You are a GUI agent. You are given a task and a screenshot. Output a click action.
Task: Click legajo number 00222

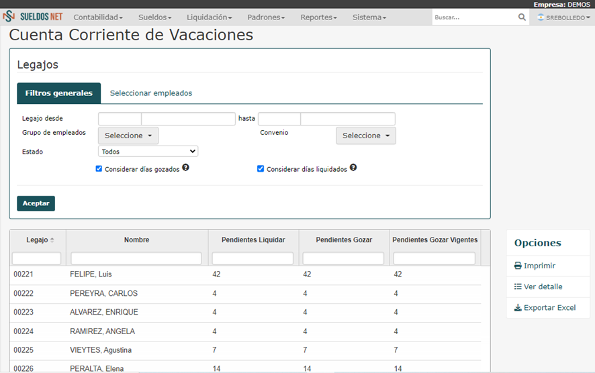pos(24,294)
